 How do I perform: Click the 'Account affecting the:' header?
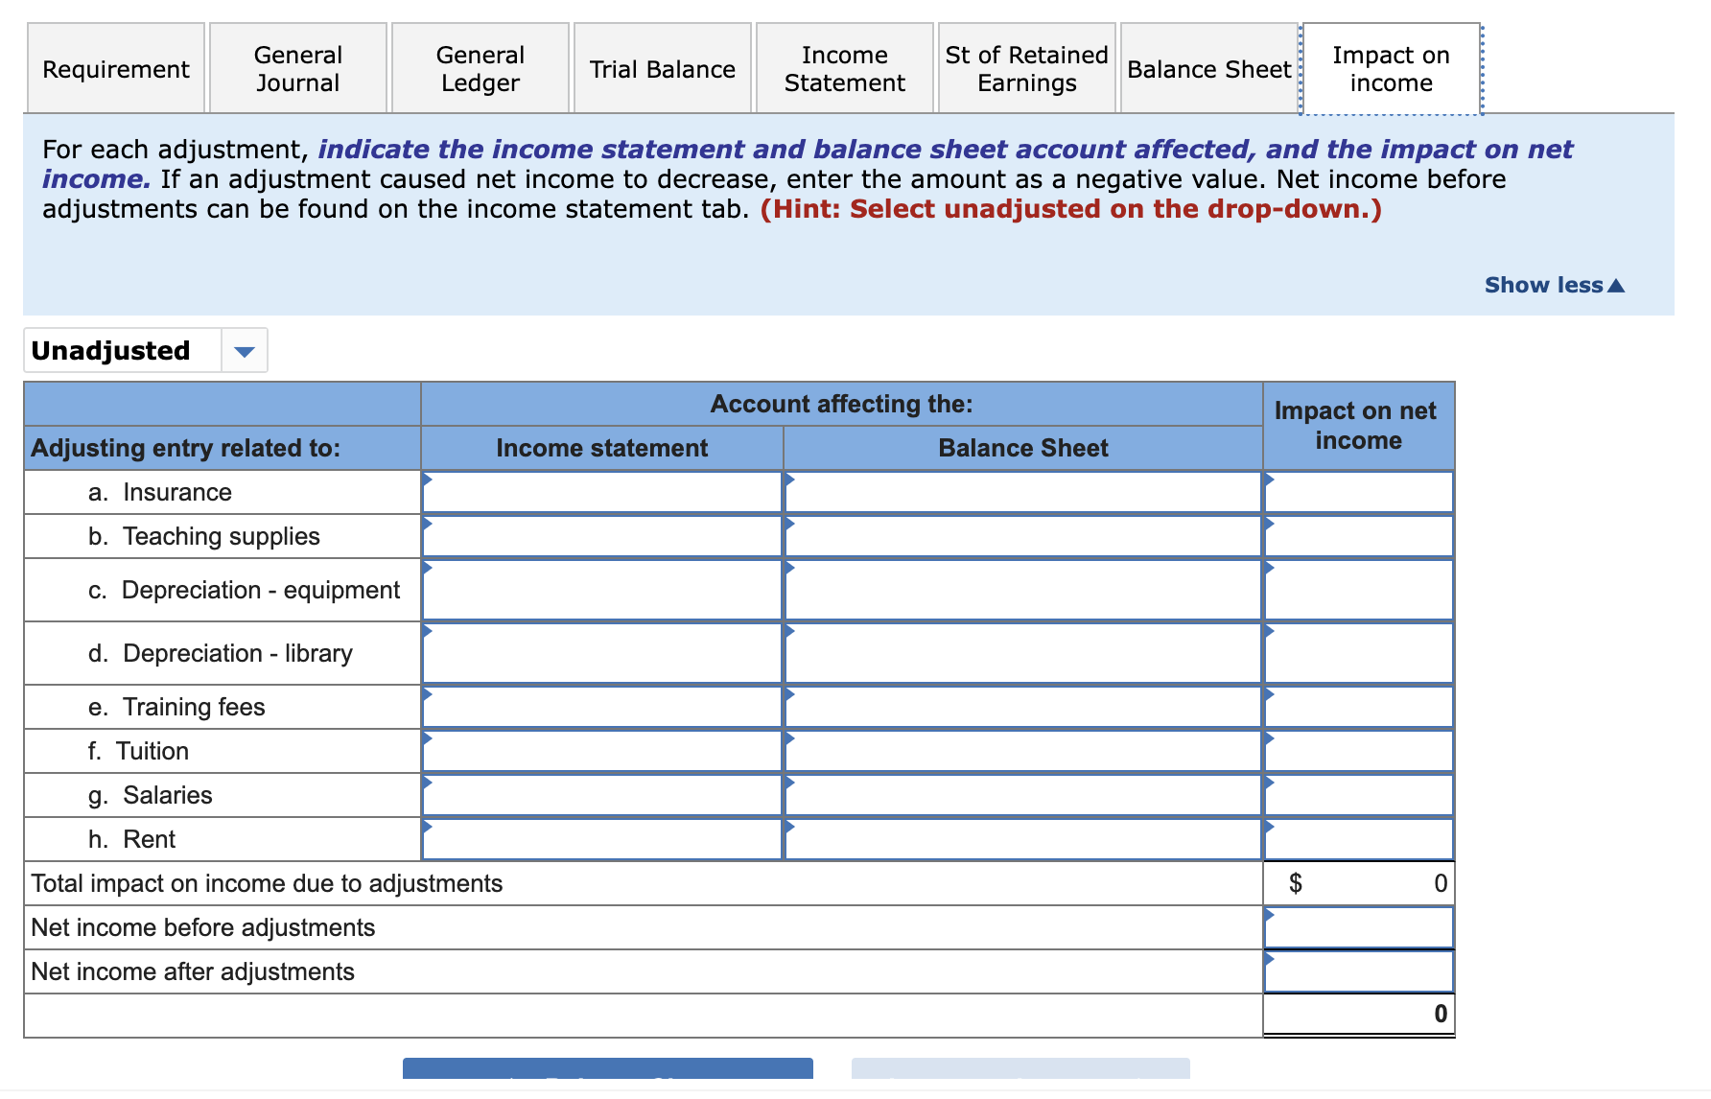point(841,404)
